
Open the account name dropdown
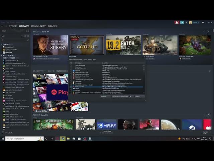[x=196, y=22]
